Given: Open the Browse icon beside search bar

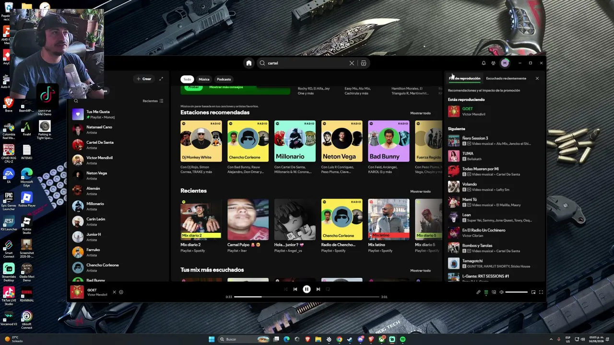Looking at the screenshot, I should 364,63.
